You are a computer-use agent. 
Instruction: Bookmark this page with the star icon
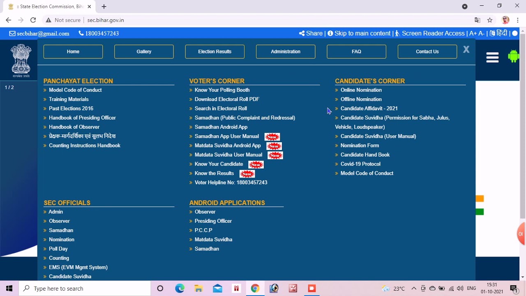point(490,20)
